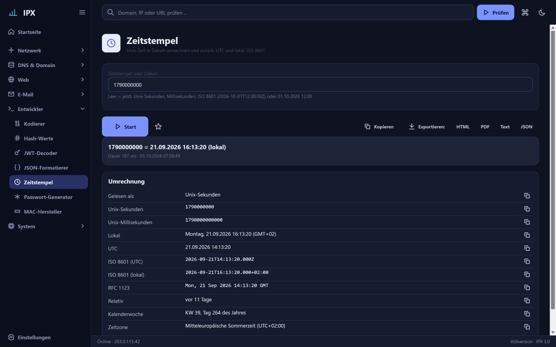Expand the DNS & Domain section
This screenshot has height=347, width=556.
48,65
